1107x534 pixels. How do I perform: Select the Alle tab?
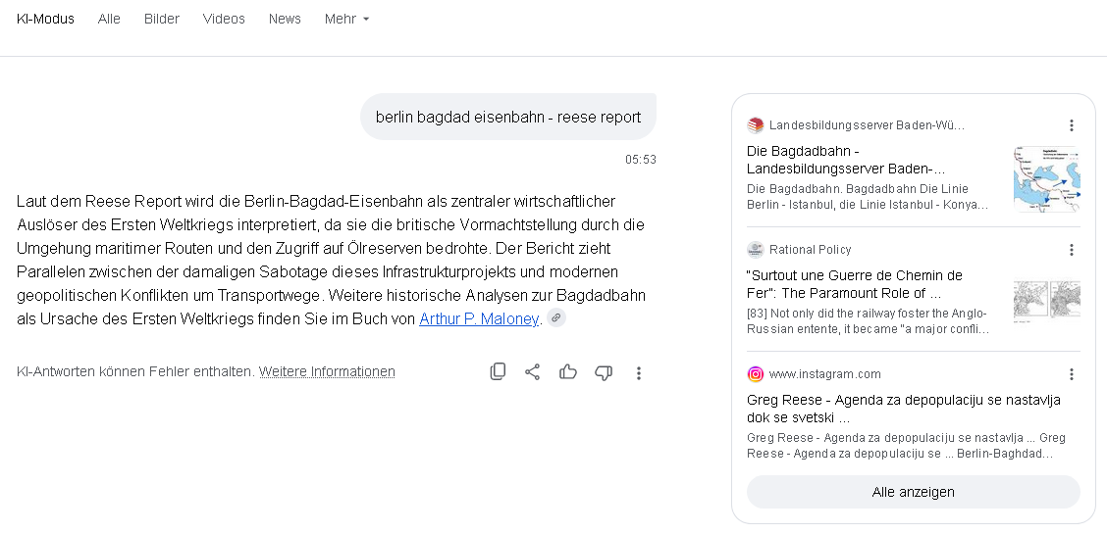109,19
